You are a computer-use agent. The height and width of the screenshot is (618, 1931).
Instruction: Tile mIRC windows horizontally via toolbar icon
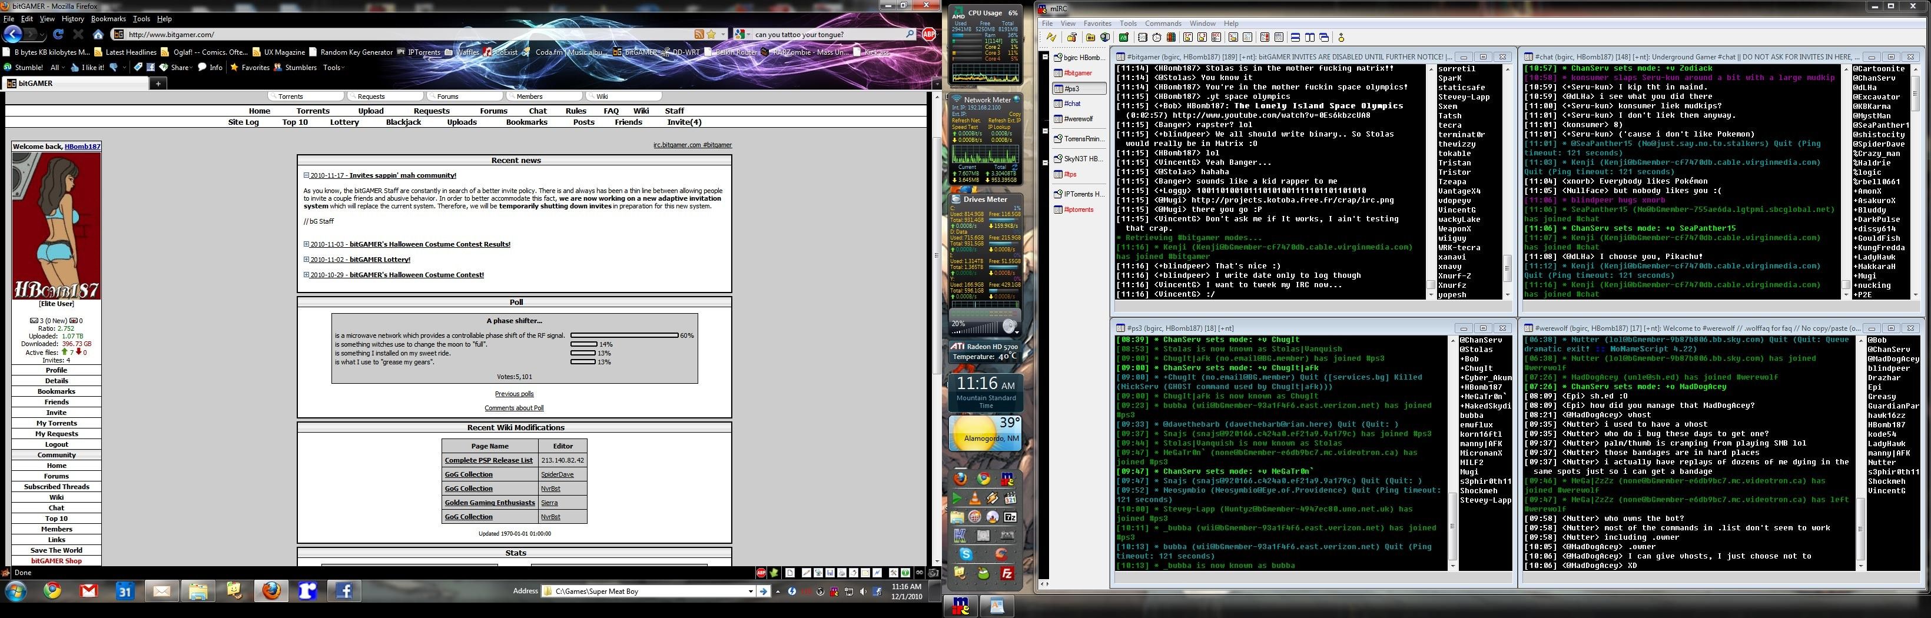pos(1295,38)
